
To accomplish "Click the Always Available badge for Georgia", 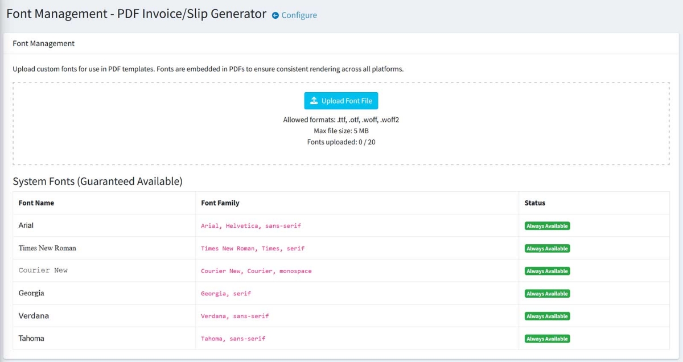I will pyautogui.click(x=546, y=293).
